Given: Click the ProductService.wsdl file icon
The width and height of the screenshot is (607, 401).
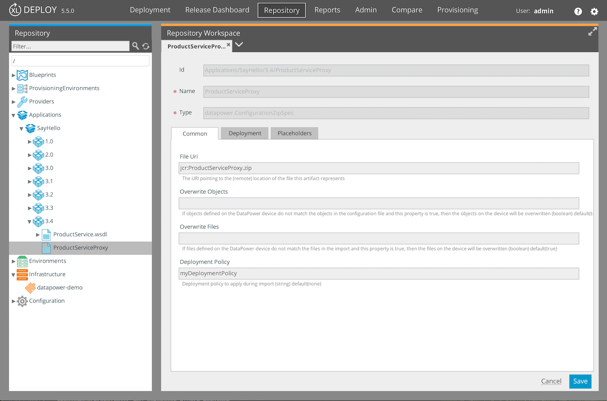Looking at the screenshot, I should pos(46,235).
